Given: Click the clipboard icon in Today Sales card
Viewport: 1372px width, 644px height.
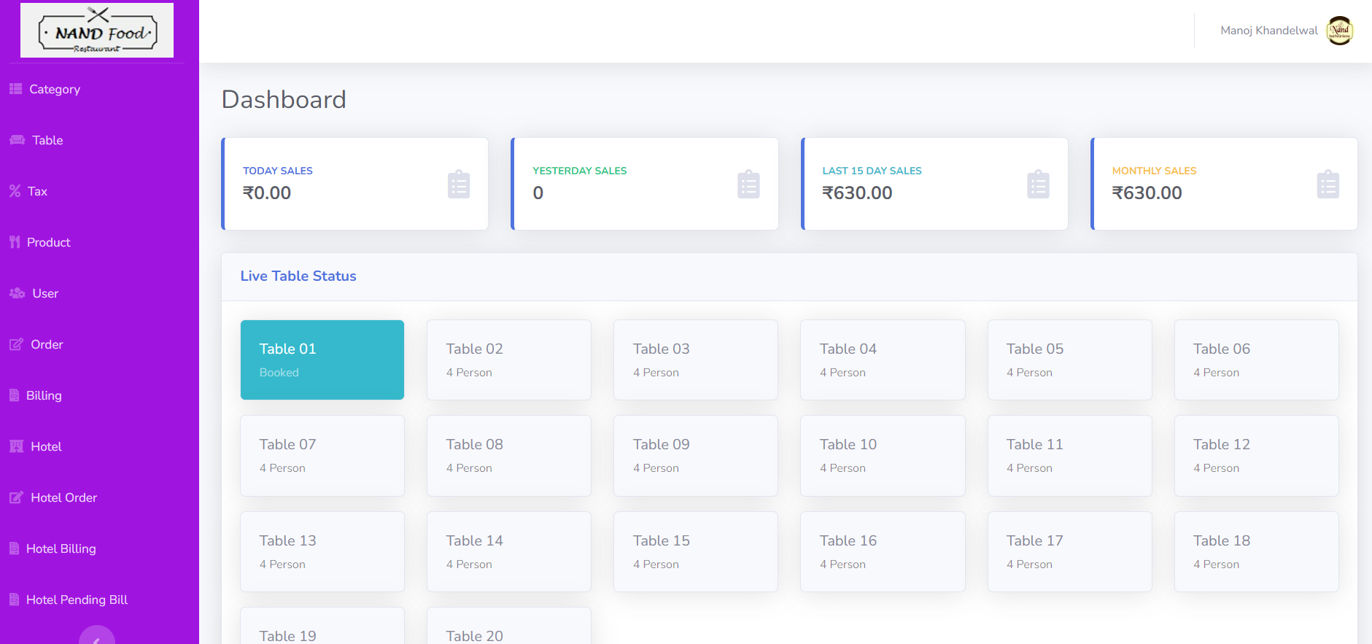Looking at the screenshot, I should click(x=458, y=185).
